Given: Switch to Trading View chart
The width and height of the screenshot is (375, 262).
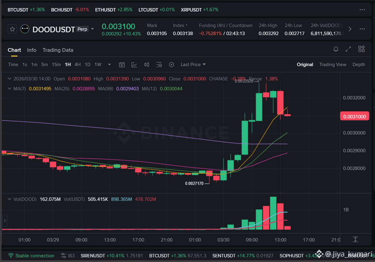Looking at the screenshot, I should [x=333, y=65].
